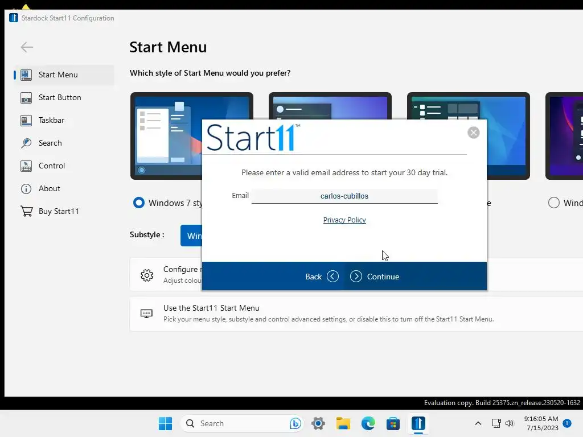Select the rightmost partially visible style radio
Screen dimensions: 583x437
coord(553,203)
